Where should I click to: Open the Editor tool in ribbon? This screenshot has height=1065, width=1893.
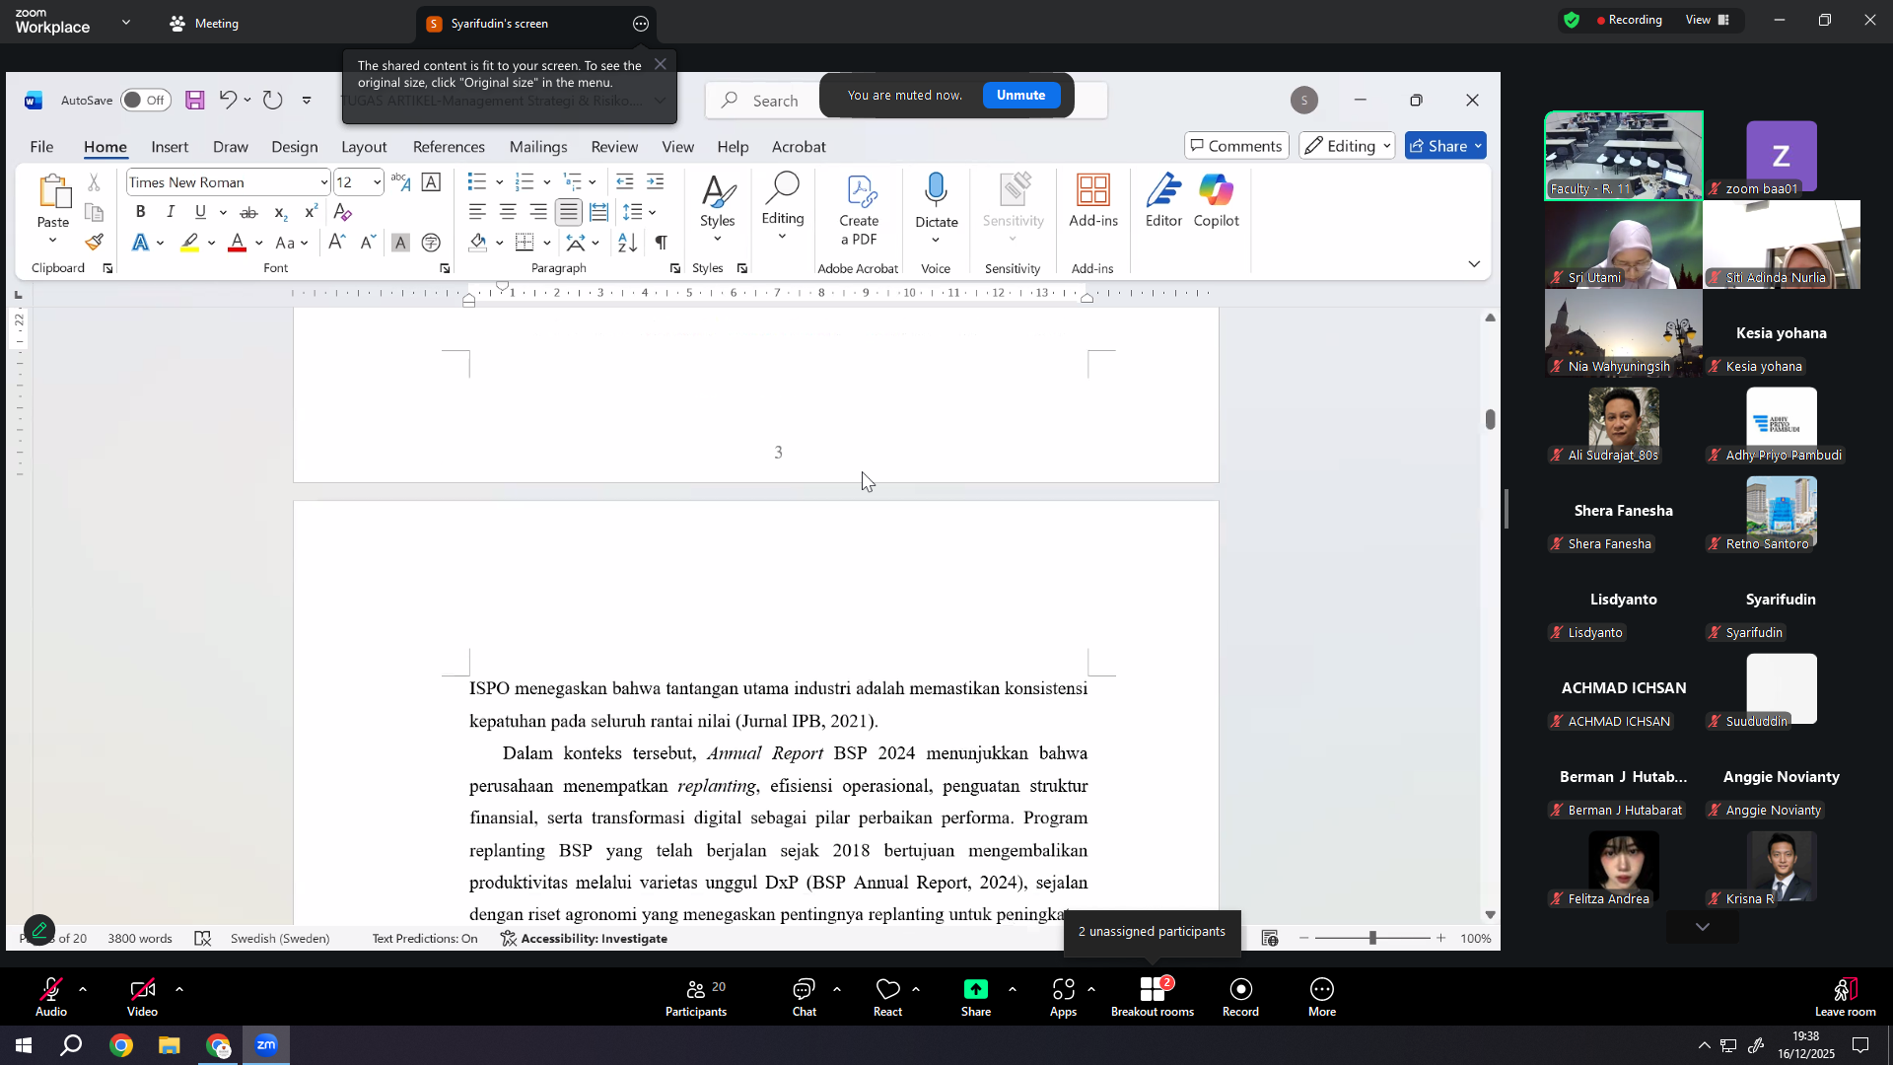[1163, 201]
